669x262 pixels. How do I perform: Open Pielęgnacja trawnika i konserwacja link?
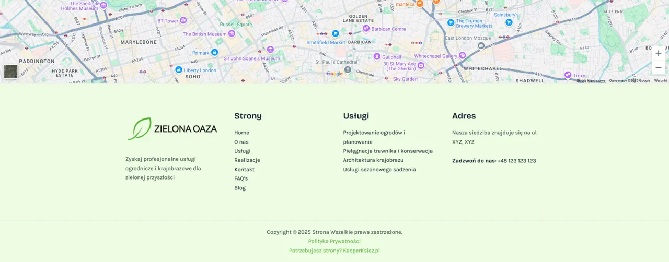(388, 151)
